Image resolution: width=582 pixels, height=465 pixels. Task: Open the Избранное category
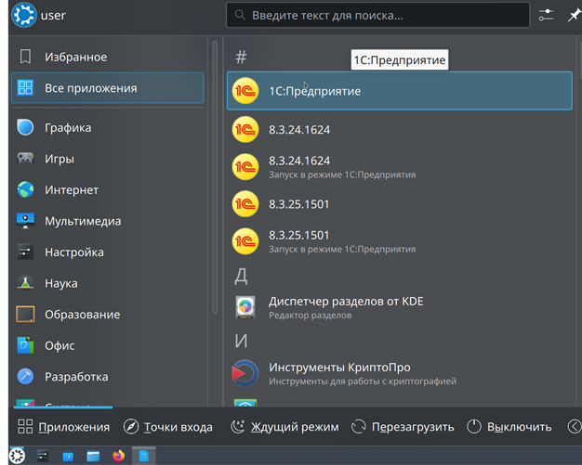(108, 57)
